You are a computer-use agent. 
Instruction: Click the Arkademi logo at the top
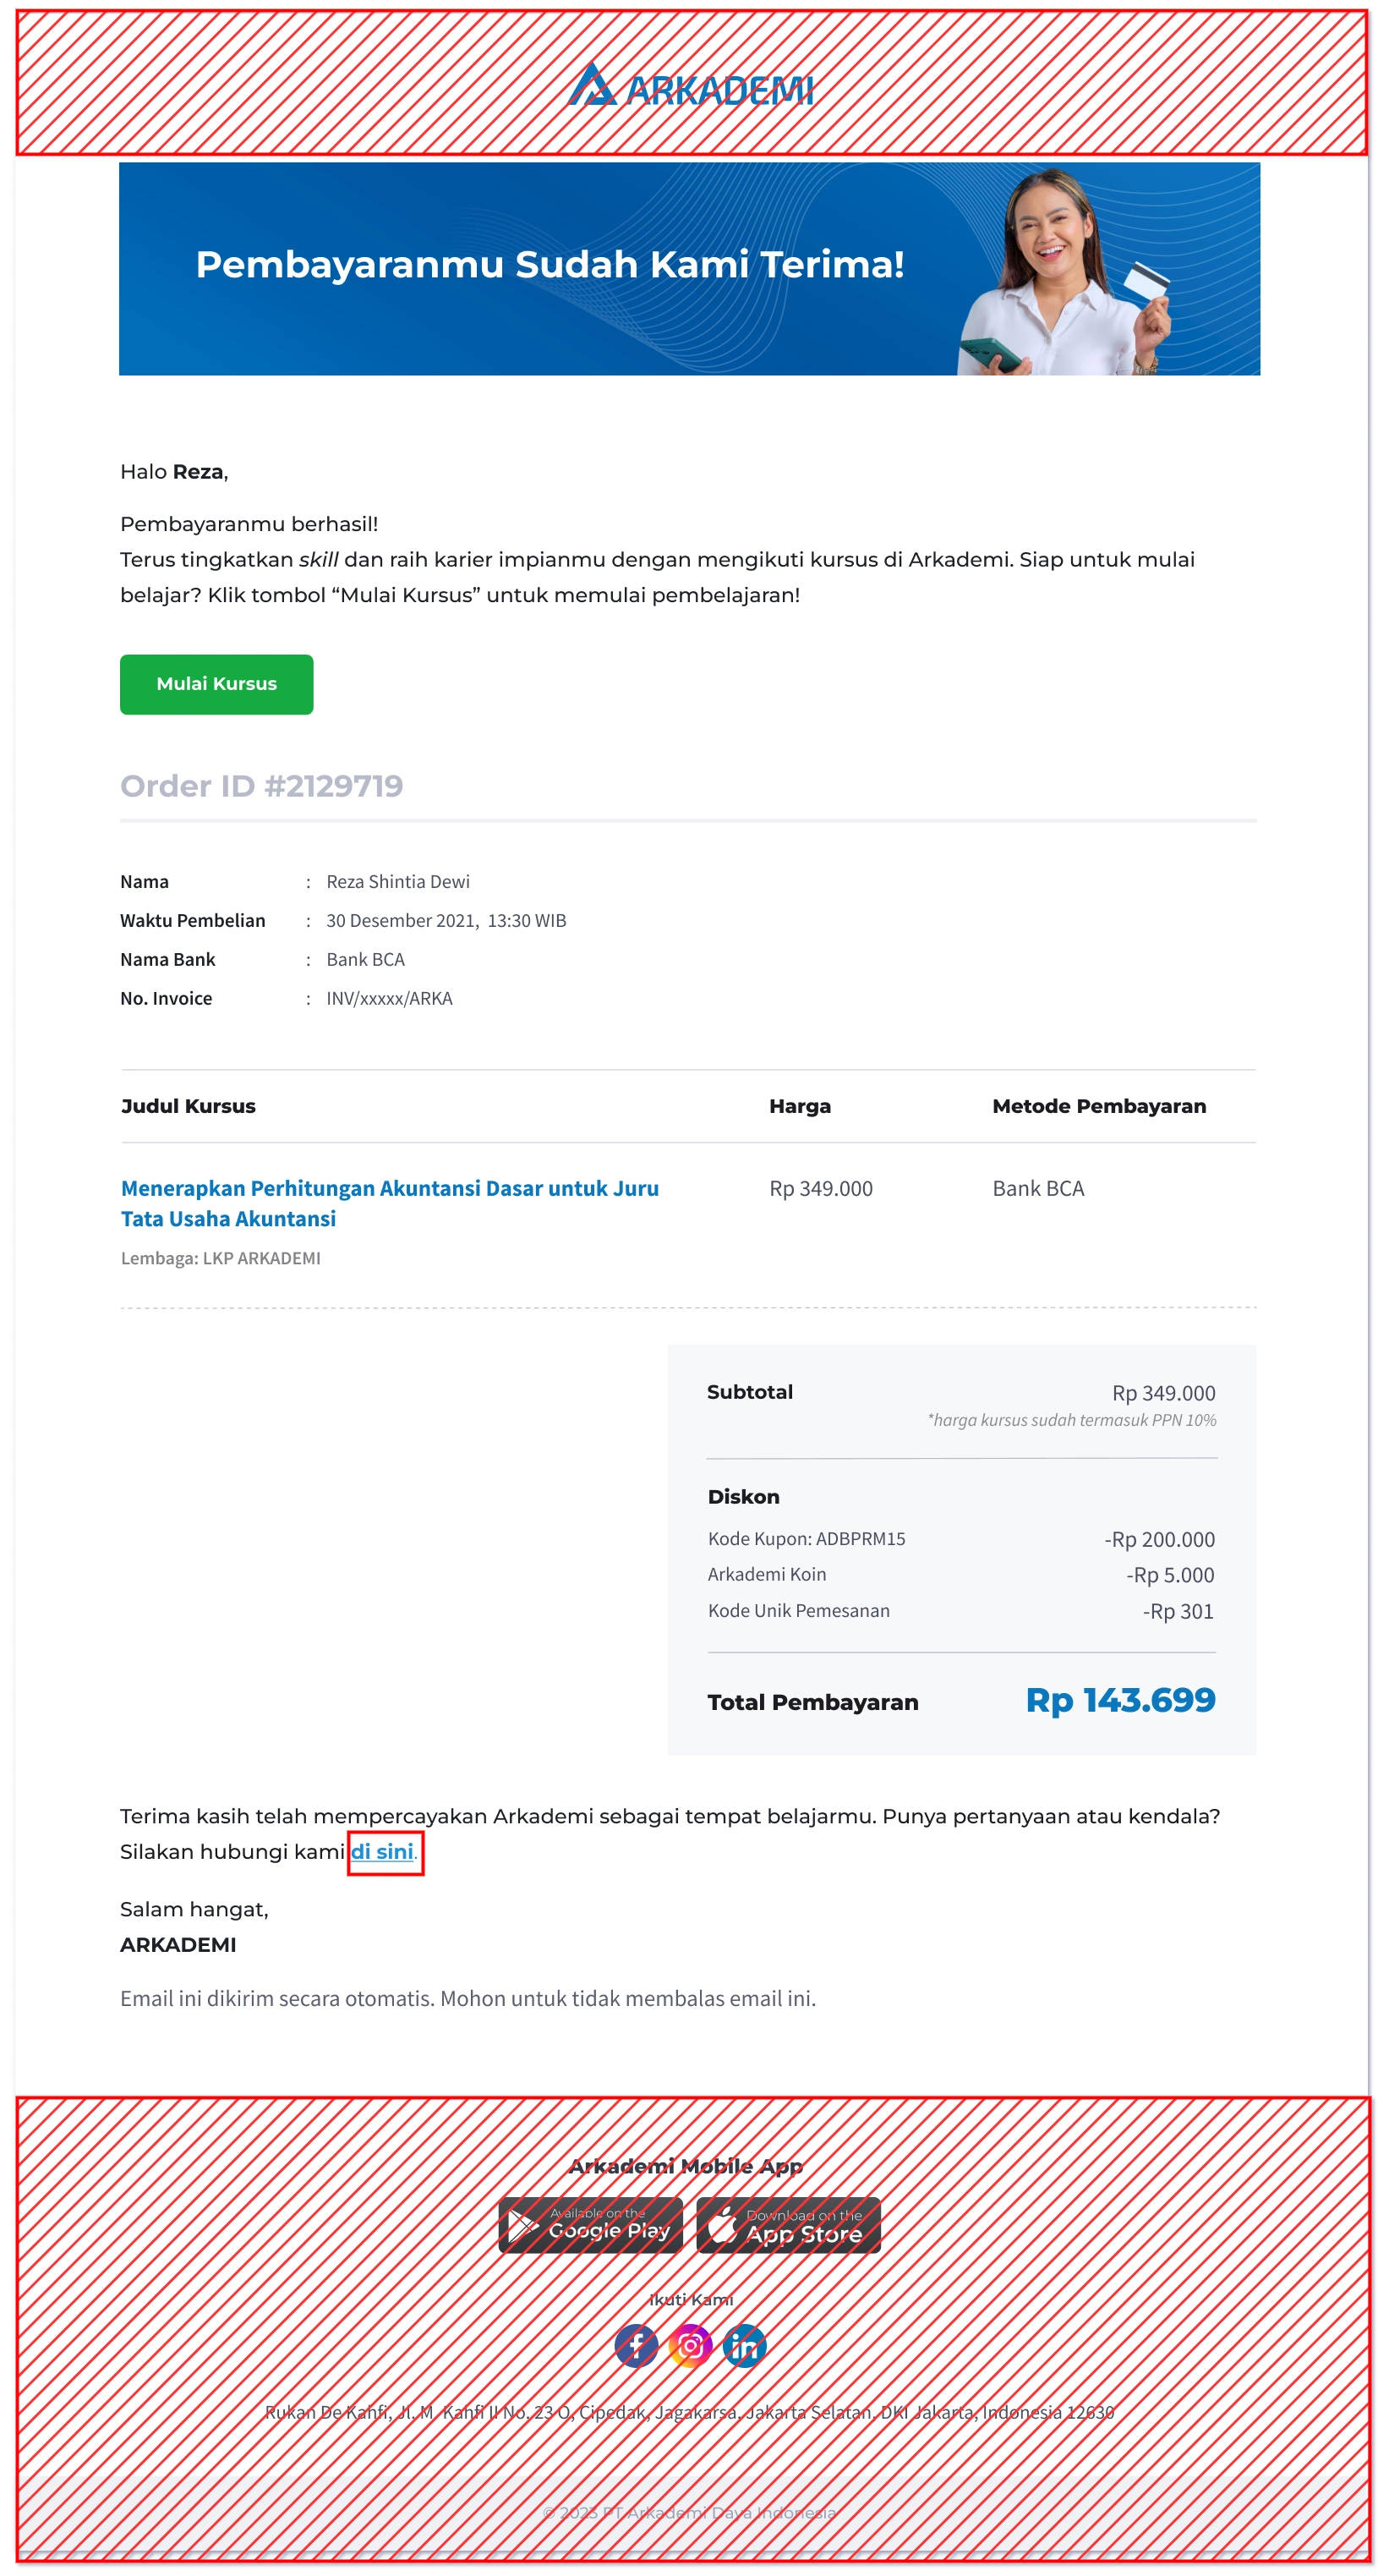[x=690, y=88]
